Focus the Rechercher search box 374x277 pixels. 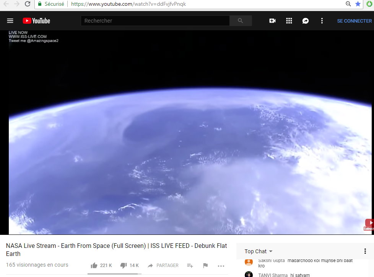pyautogui.click(x=155, y=21)
